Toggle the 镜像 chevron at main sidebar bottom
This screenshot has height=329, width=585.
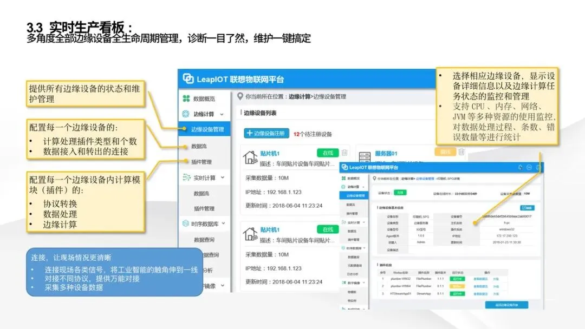click(x=223, y=285)
